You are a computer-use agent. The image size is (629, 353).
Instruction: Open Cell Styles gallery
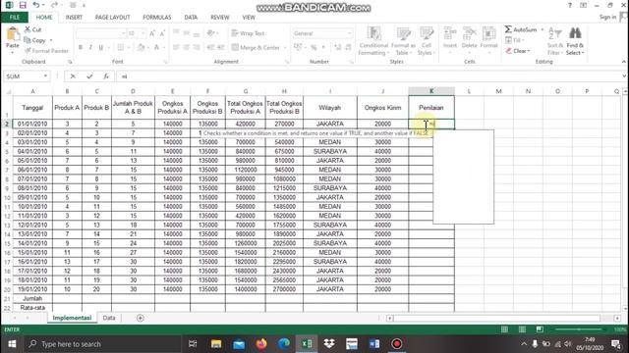(x=426, y=41)
